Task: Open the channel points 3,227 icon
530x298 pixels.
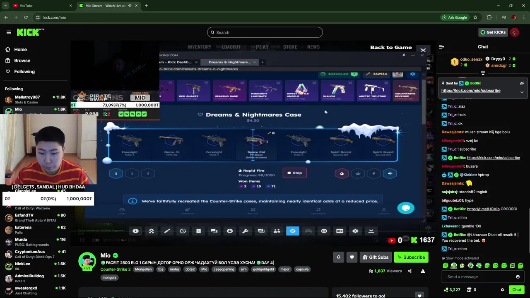Action: coord(452,290)
